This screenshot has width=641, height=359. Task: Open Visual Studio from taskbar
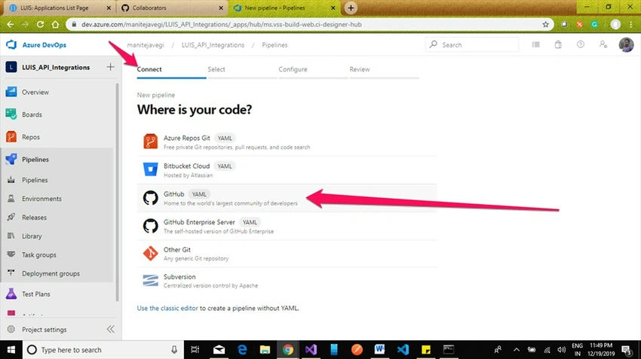(x=311, y=350)
